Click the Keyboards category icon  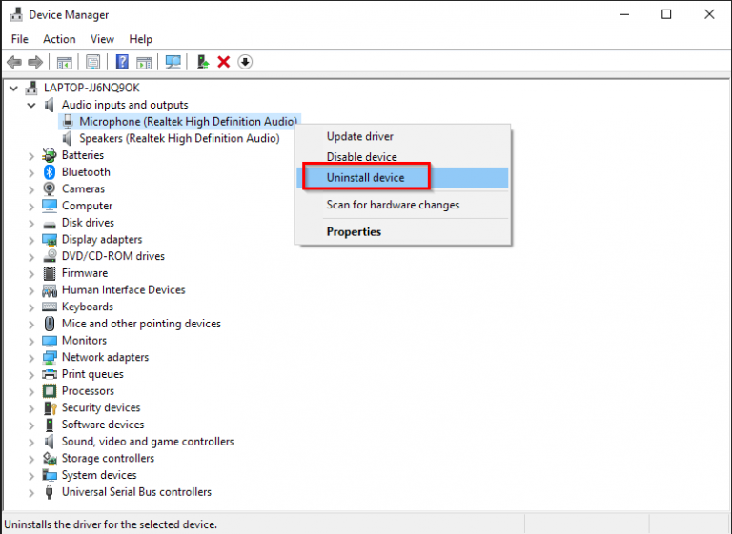tap(49, 307)
